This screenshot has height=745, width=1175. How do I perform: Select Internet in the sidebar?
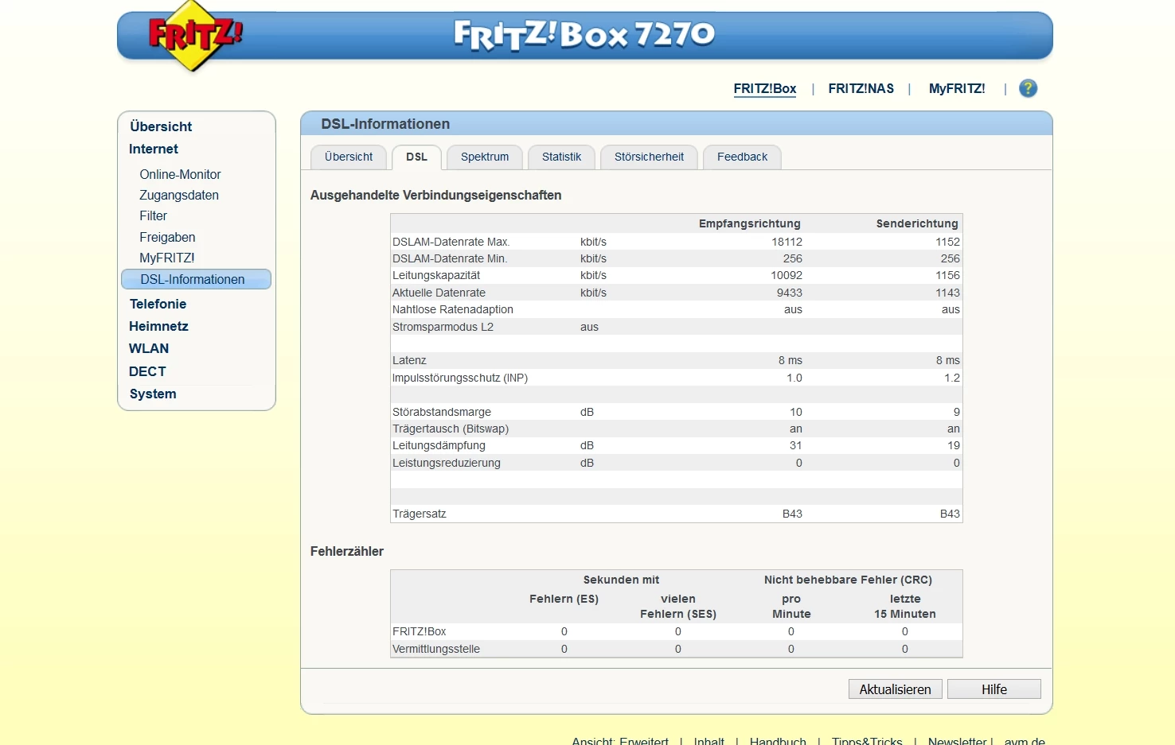point(154,149)
